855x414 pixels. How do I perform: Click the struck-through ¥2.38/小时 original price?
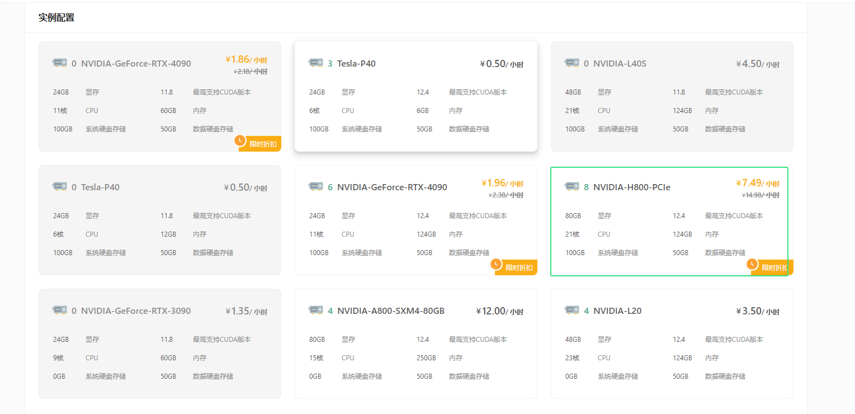tap(507, 195)
